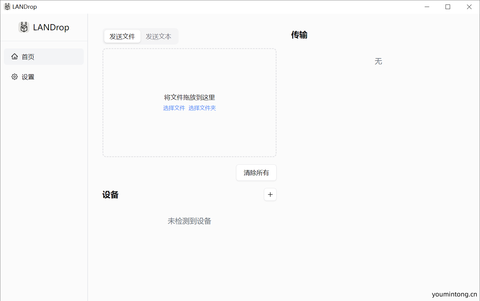Click the 设备 heading
This screenshot has width=480, height=301.
click(110, 195)
